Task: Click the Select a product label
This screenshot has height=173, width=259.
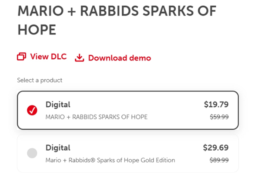Action: [40, 80]
